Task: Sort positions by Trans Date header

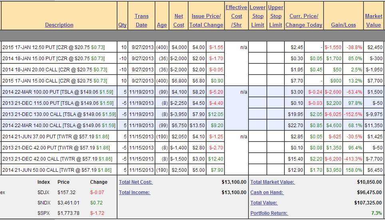Action: click(x=141, y=20)
